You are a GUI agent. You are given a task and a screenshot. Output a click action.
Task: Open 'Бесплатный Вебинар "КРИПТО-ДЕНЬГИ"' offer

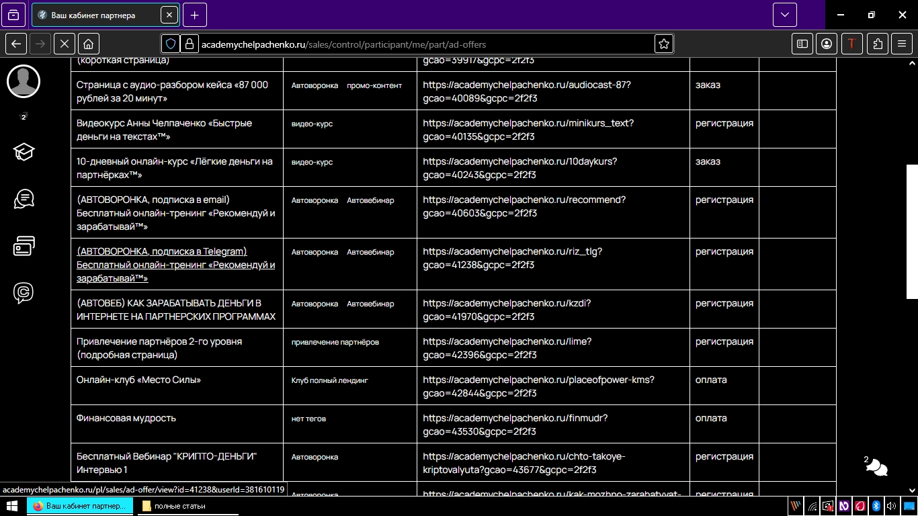pyautogui.click(x=167, y=463)
